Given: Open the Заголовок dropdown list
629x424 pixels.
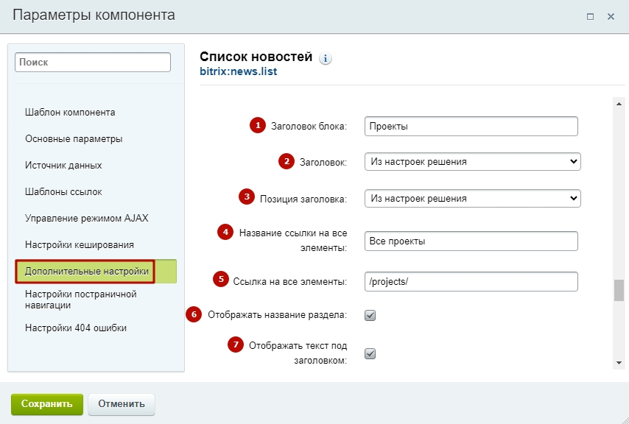Looking at the screenshot, I should pyautogui.click(x=473, y=161).
